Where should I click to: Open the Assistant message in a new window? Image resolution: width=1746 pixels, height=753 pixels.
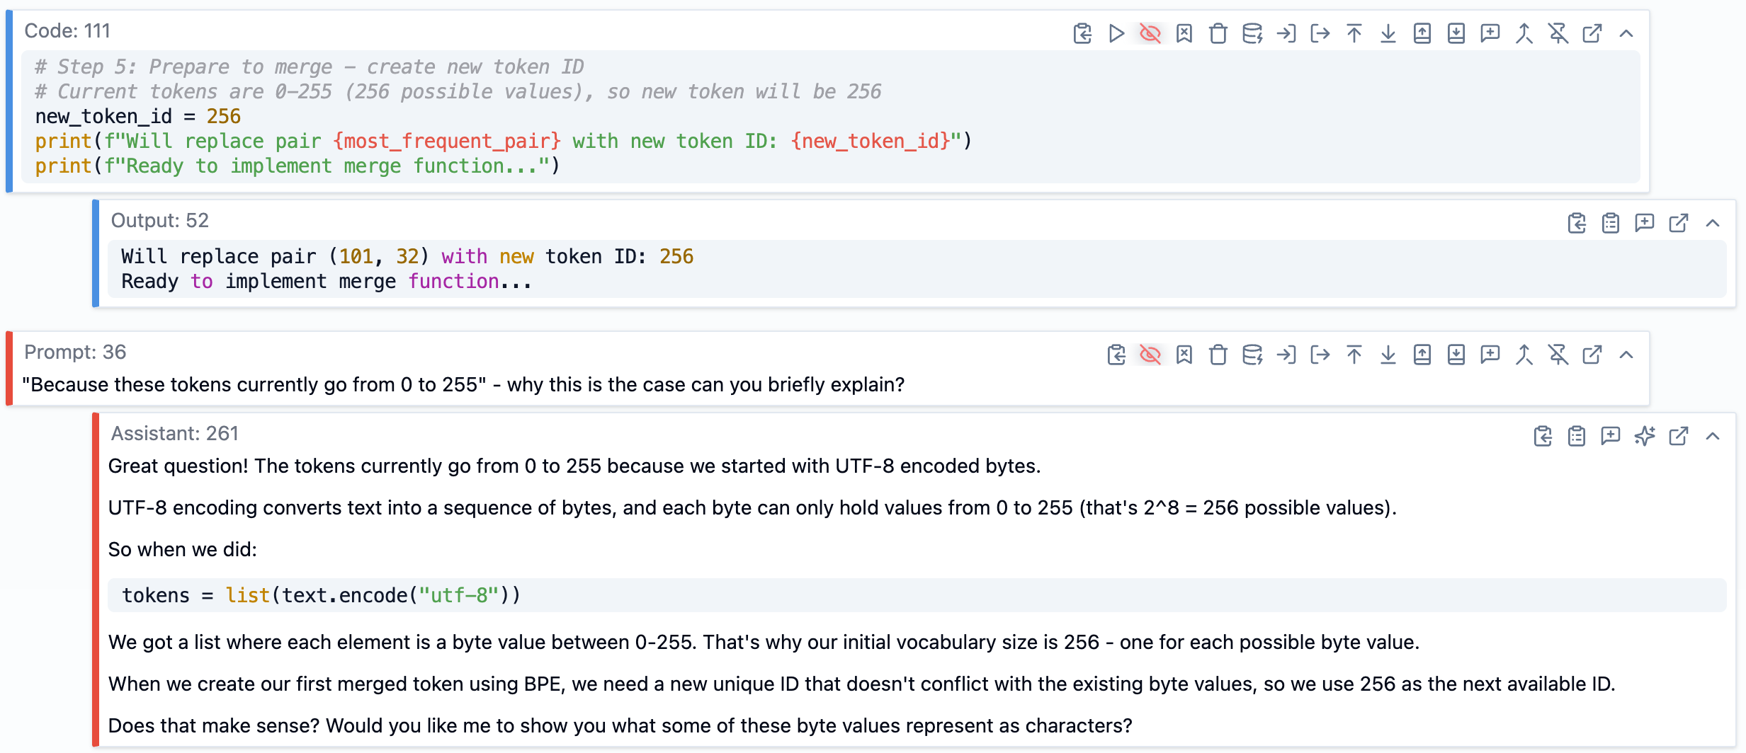[1679, 436]
